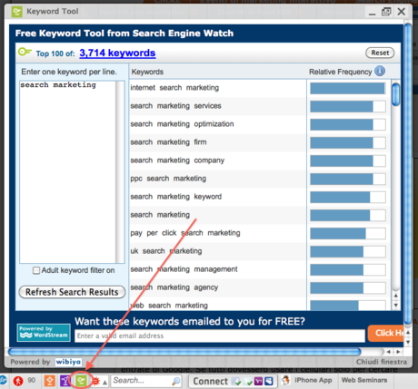
Task: Click the orange Click Here button
Action: click(x=385, y=333)
